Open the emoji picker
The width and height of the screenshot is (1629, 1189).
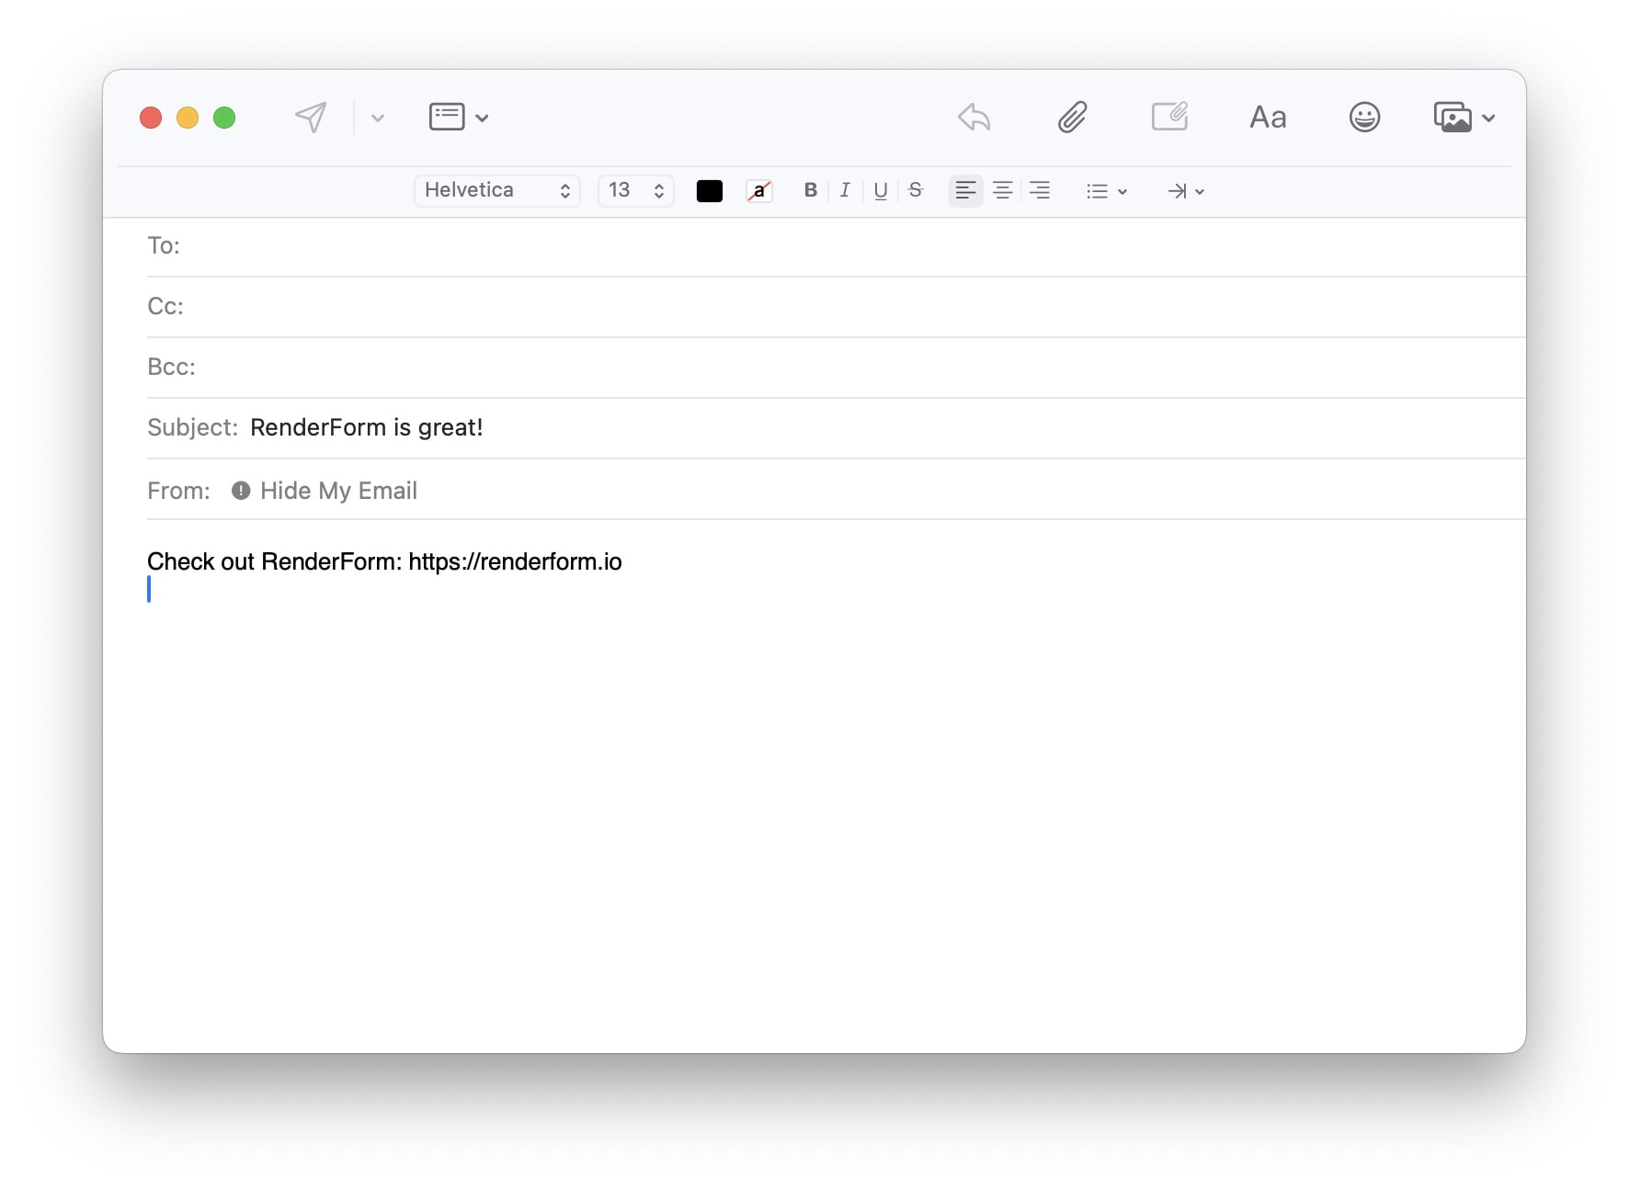[x=1364, y=117]
